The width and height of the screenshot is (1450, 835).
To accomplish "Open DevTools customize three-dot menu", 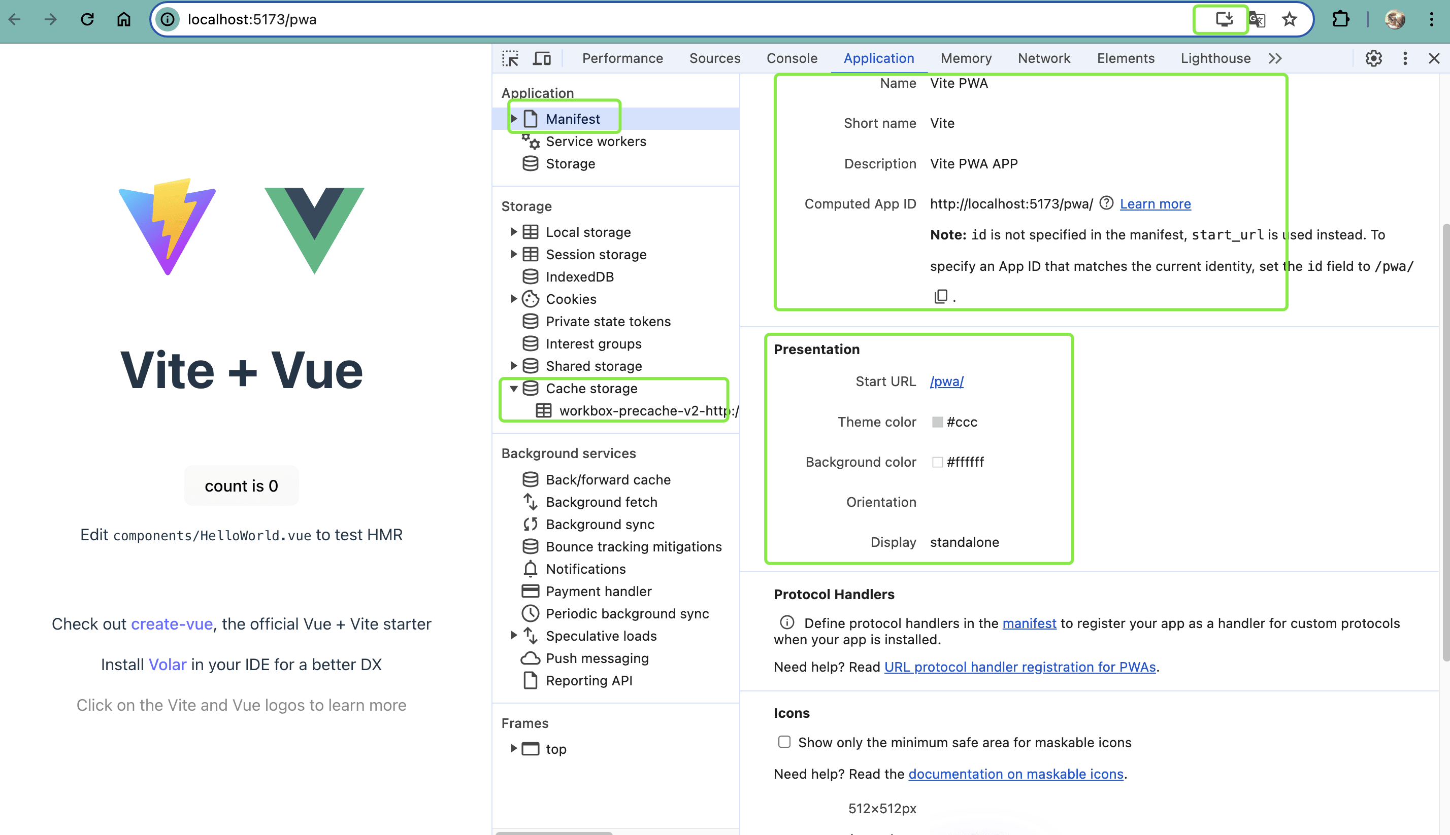I will click(x=1405, y=58).
